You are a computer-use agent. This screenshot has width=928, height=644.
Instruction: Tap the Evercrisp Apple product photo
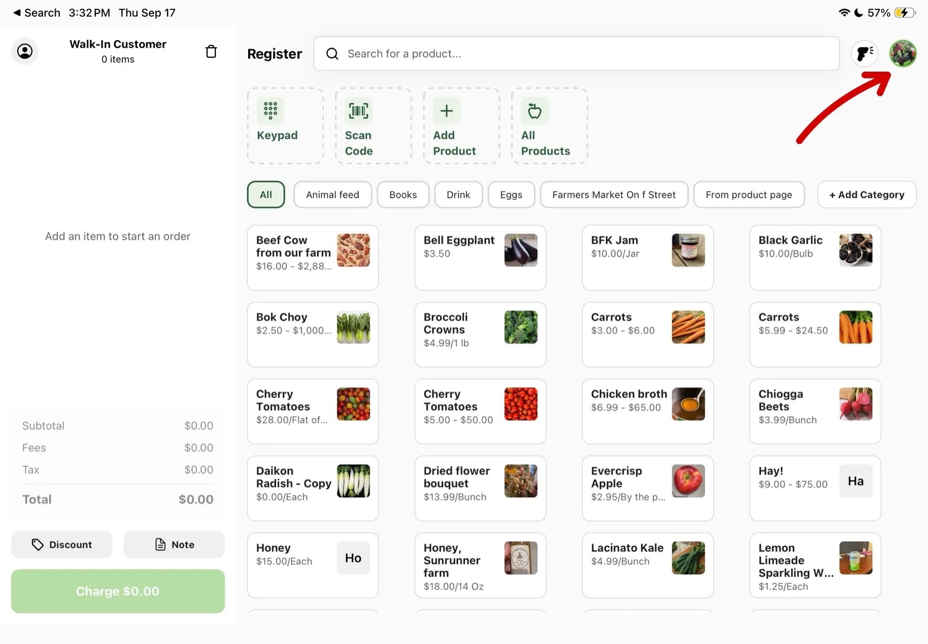pos(688,481)
